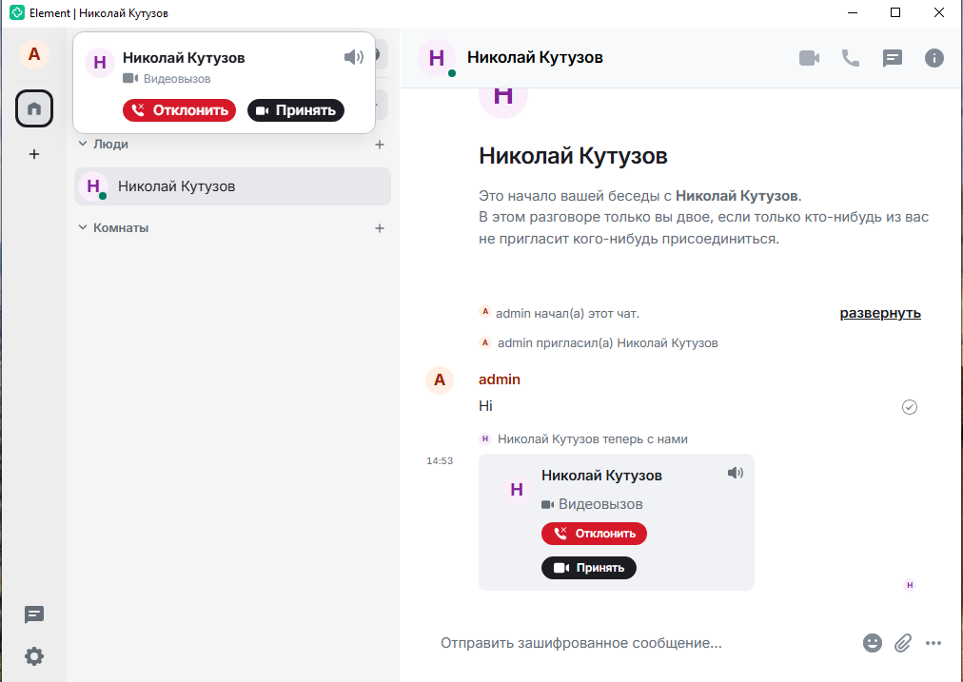Open the emoji picker

coord(873,643)
